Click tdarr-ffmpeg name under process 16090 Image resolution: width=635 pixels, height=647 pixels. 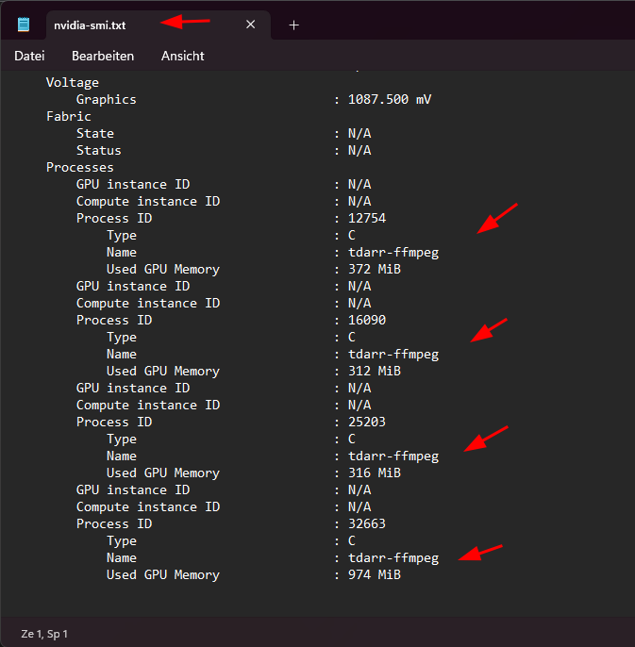point(393,354)
